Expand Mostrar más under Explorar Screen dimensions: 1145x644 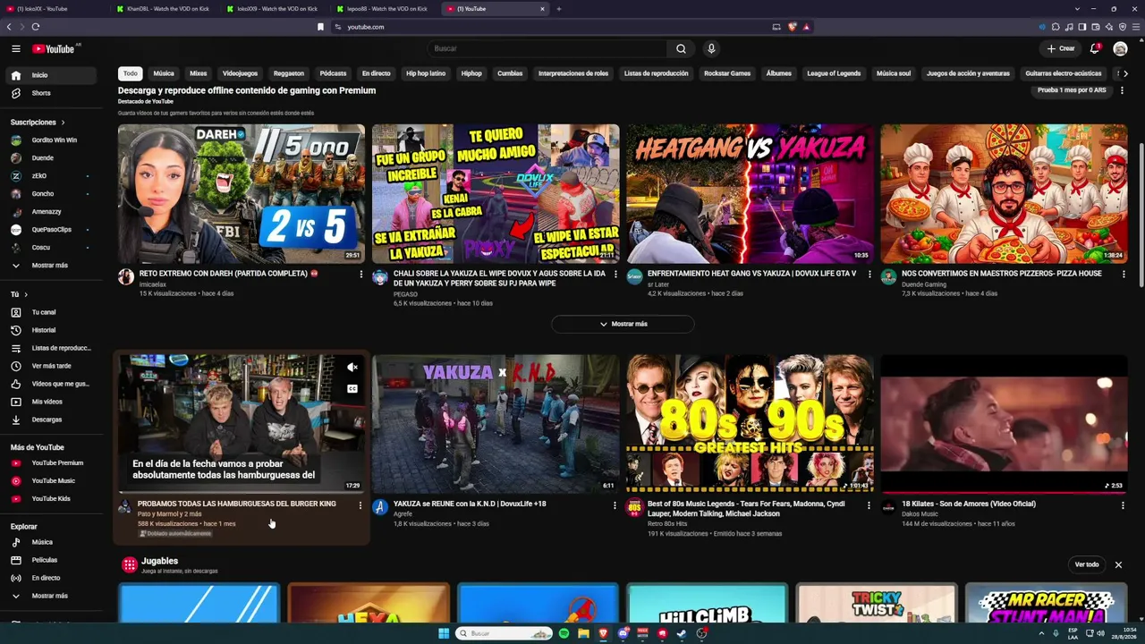coord(50,596)
